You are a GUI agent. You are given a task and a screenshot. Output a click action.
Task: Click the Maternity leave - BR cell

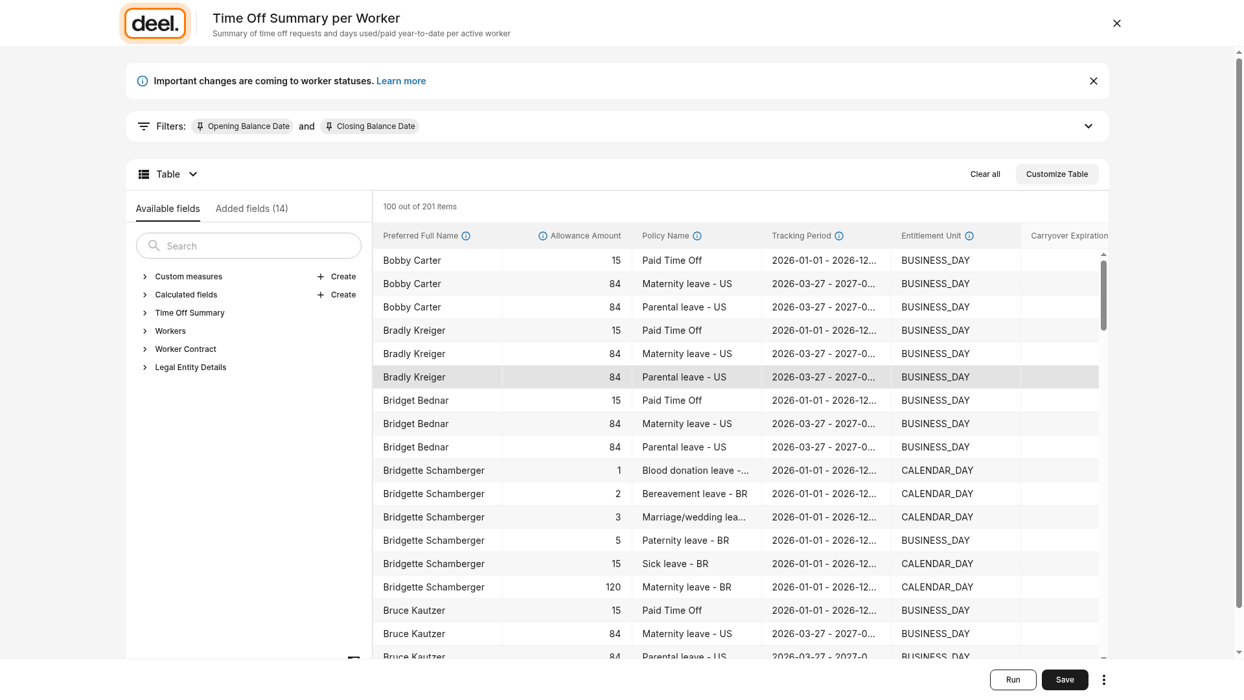pos(697,587)
